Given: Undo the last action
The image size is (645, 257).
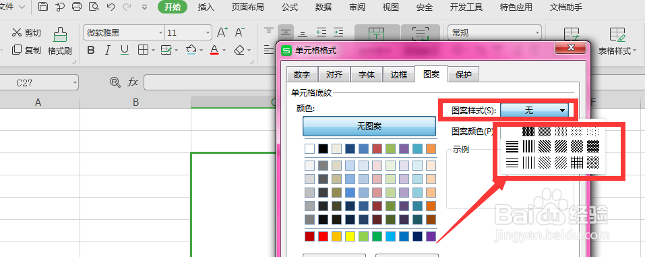Looking at the screenshot, I should click(111, 7).
